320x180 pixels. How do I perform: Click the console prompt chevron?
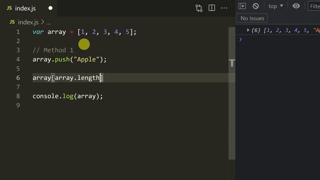tap(240, 39)
